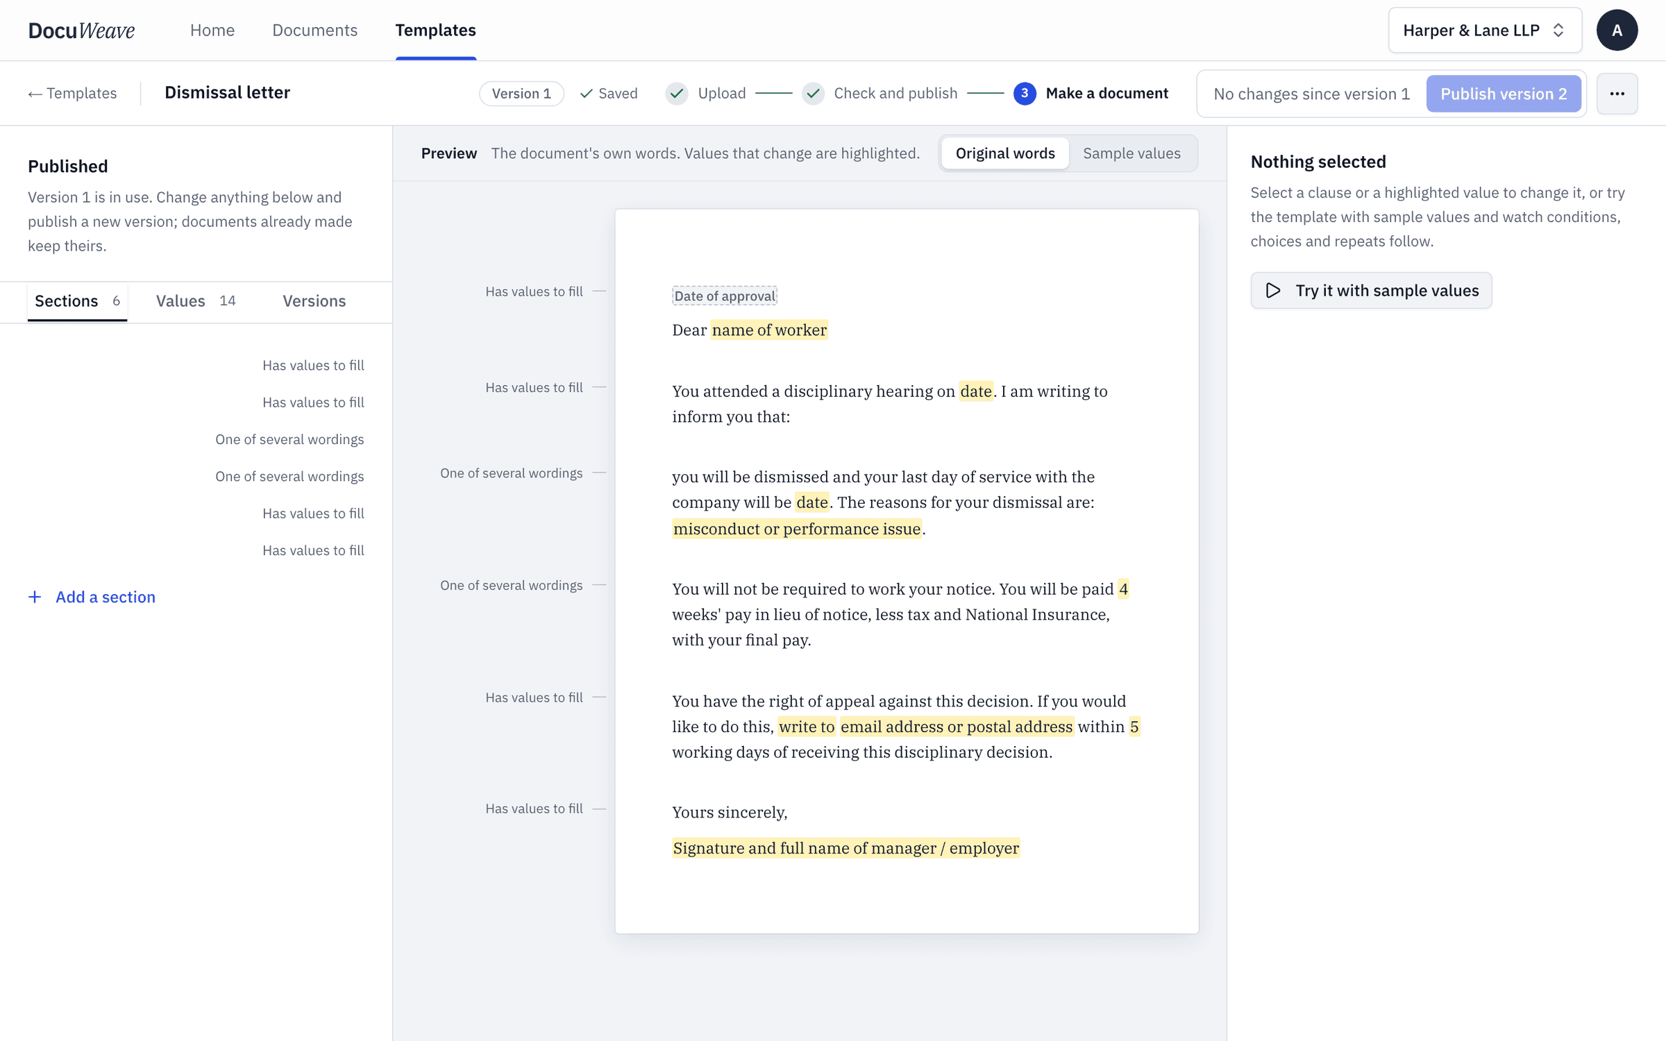Switch preview to Original words

point(1004,153)
